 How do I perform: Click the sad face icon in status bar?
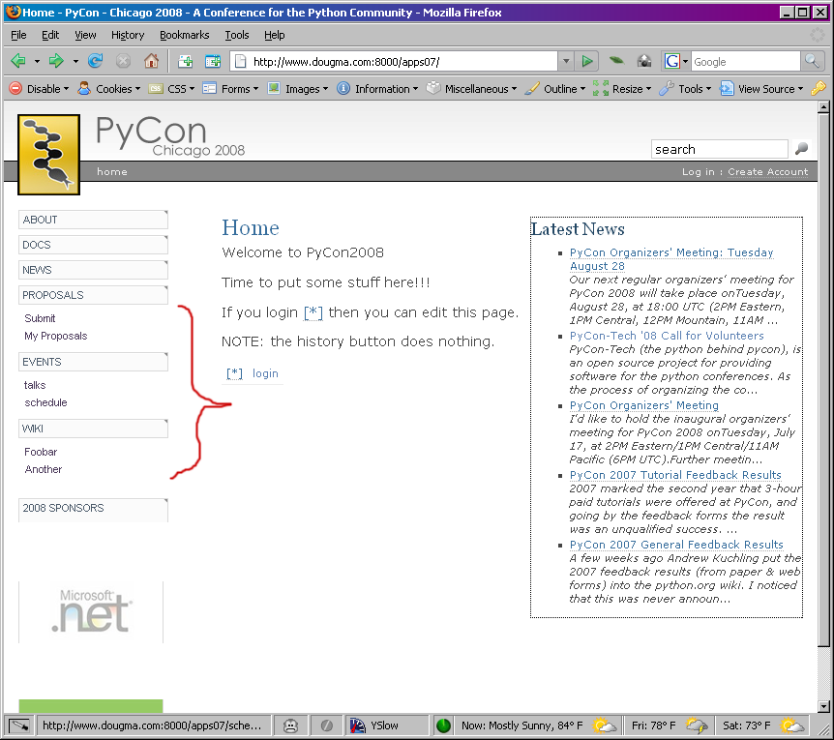(290, 725)
